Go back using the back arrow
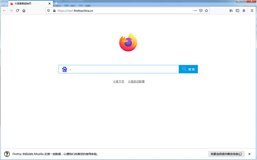This screenshot has width=257, height=160. (5, 11)
